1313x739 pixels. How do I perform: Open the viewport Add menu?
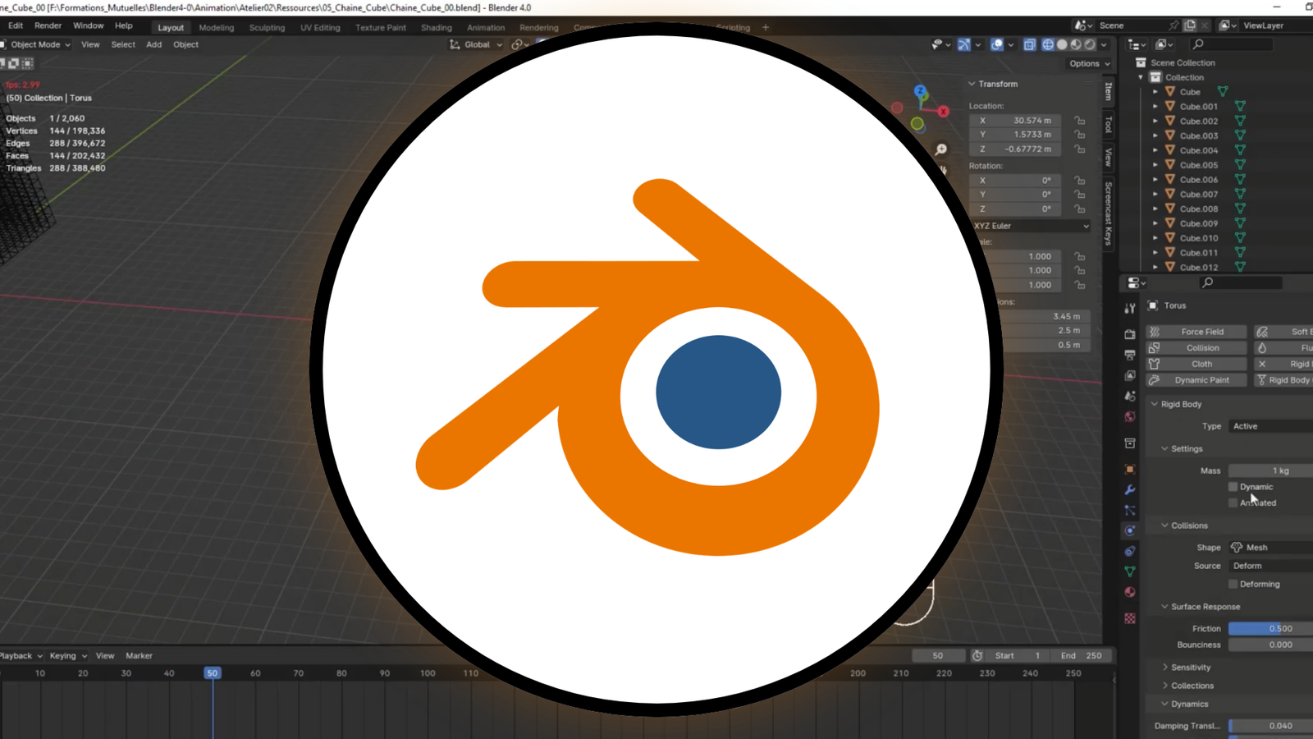[x=153, y=44]
